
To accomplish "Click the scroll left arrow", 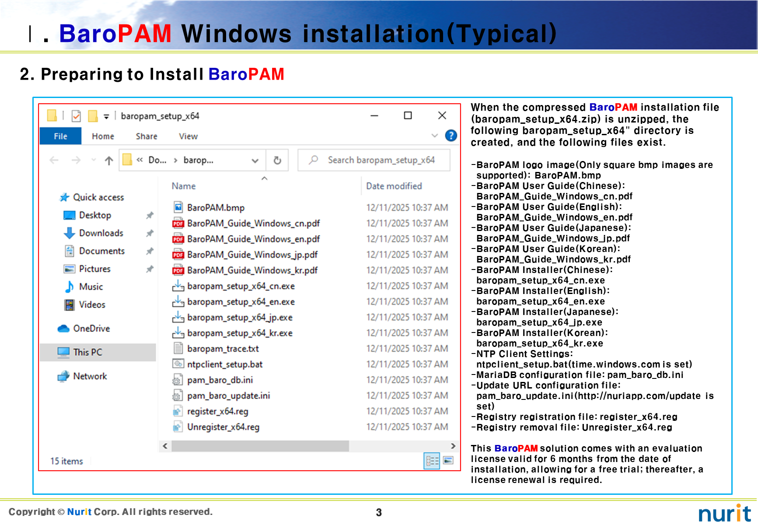I will point(165,446).
